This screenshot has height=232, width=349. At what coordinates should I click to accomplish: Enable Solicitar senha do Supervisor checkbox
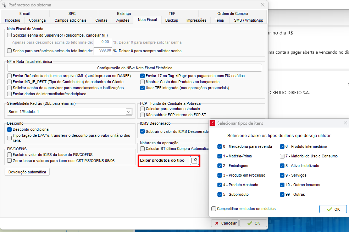[10, 35]
